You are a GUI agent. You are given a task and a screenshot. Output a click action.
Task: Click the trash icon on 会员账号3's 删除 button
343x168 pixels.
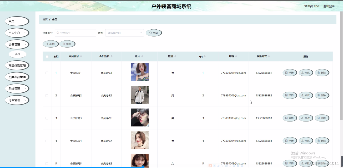(319, 118)
